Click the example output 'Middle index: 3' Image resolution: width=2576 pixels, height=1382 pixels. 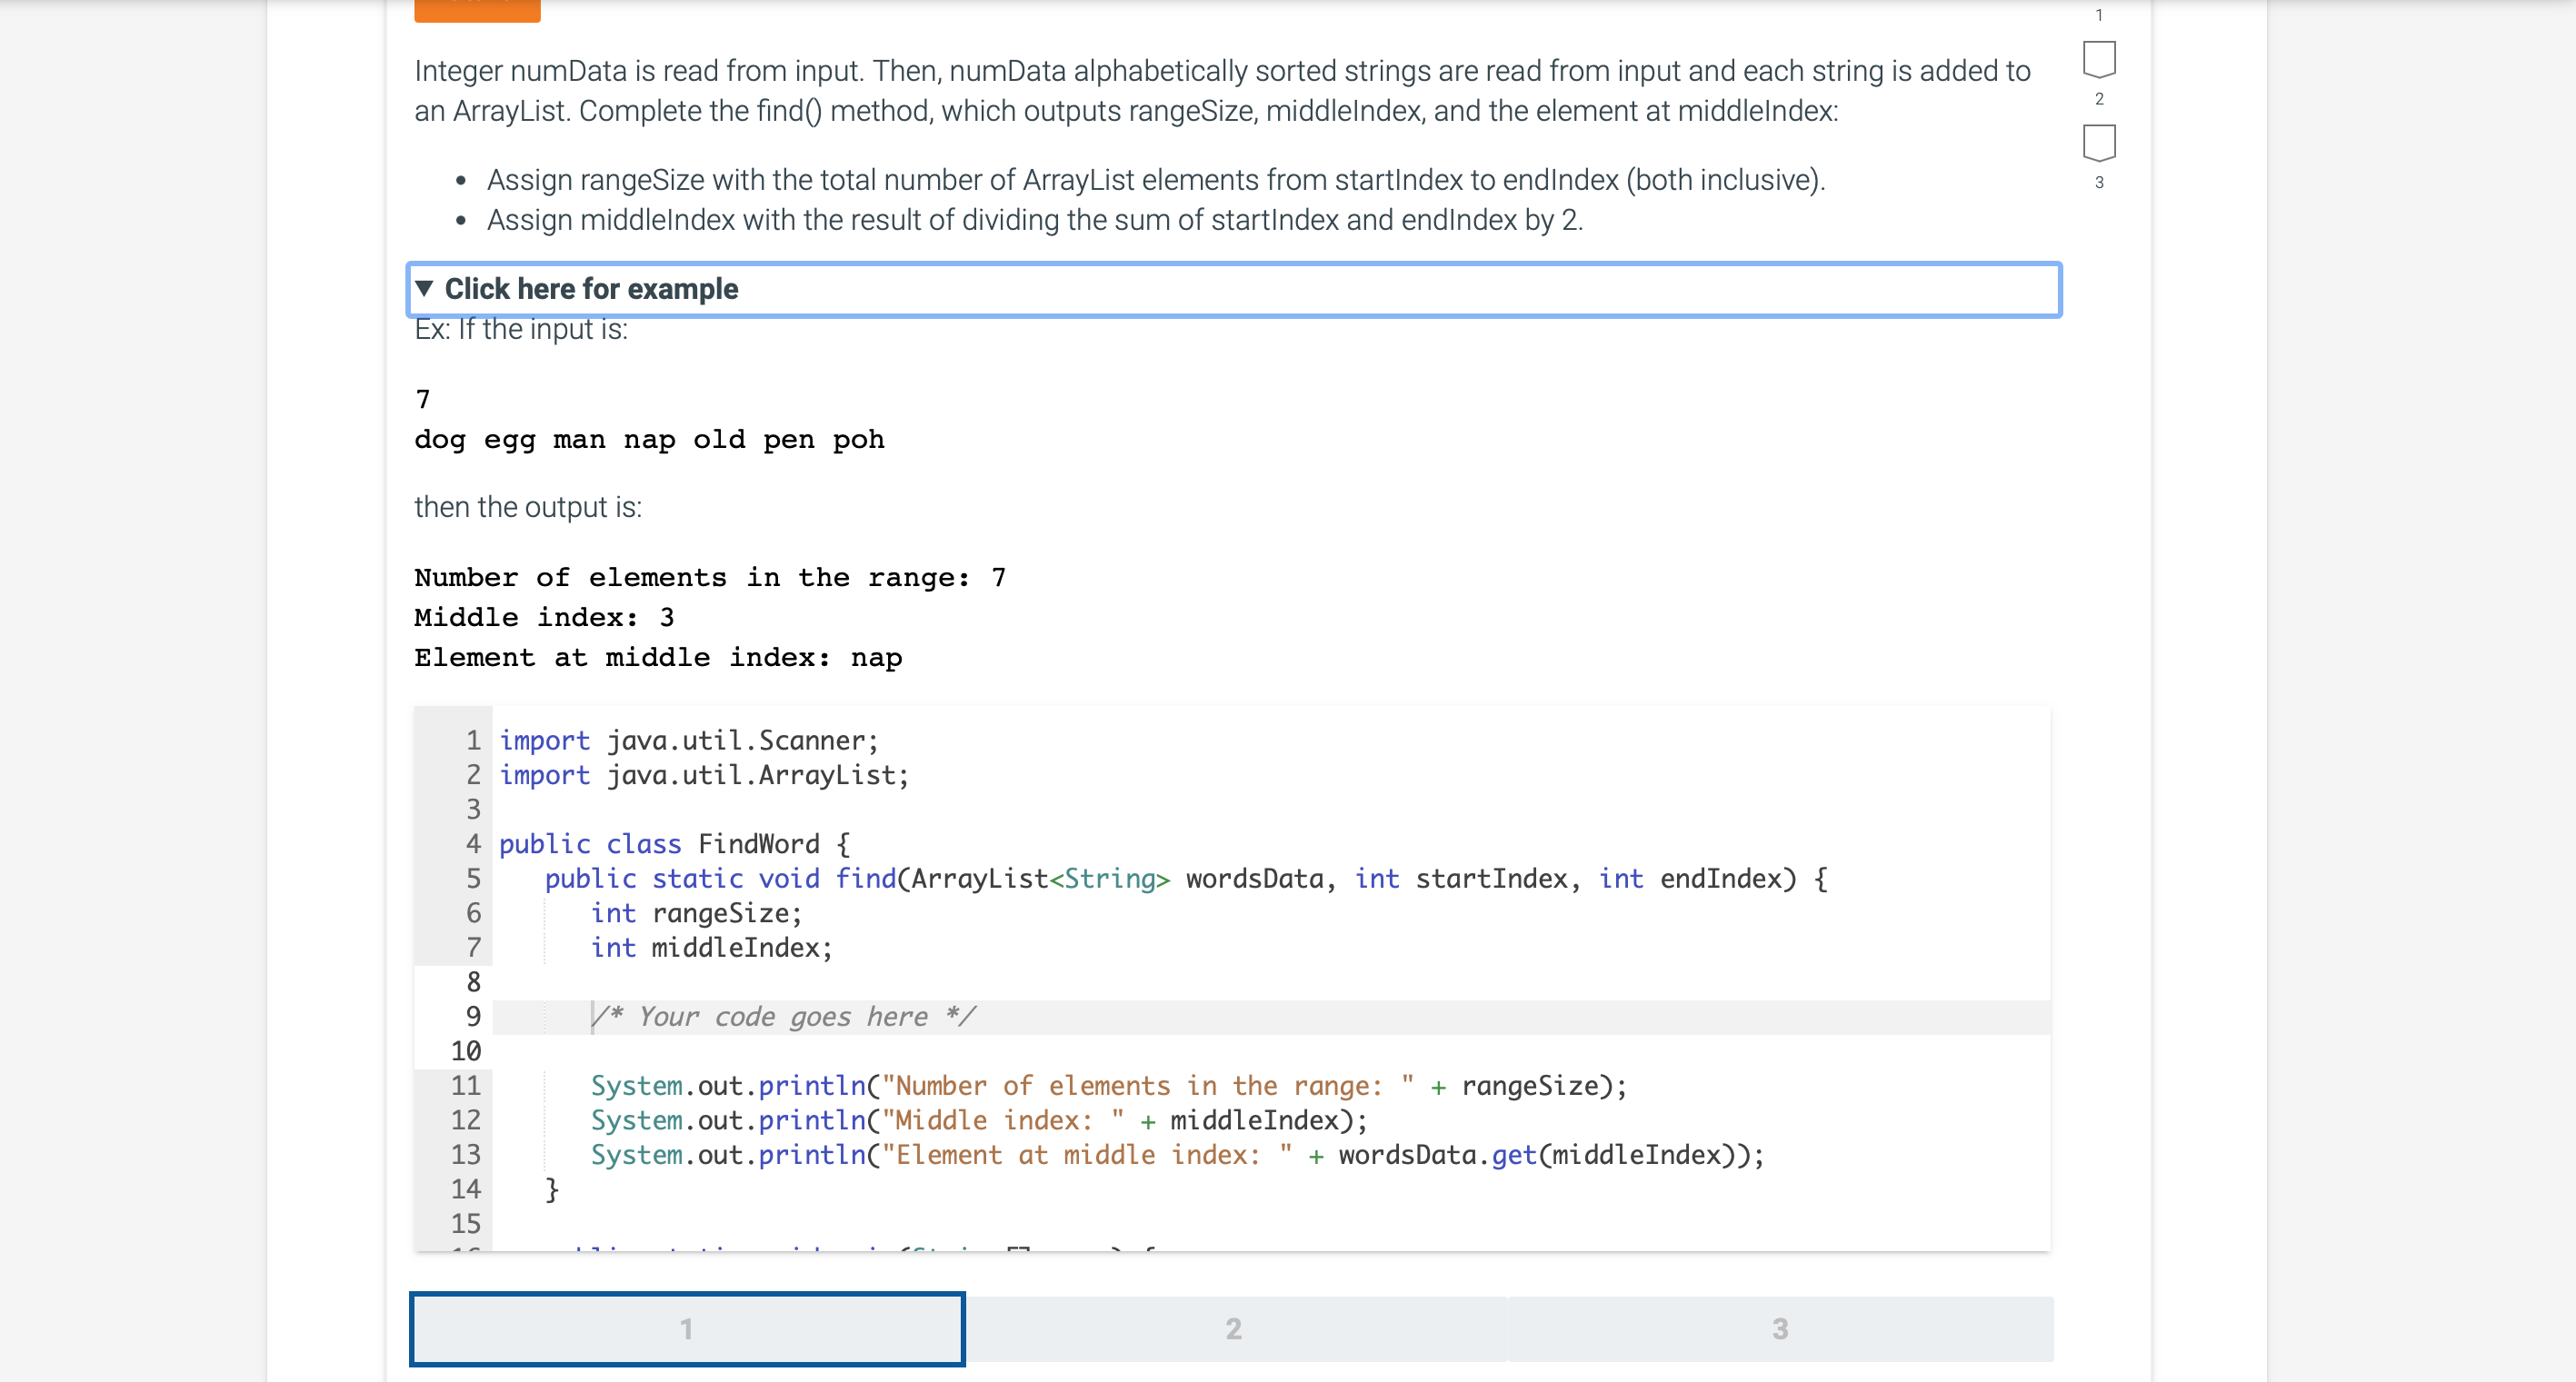coord(544,617)
